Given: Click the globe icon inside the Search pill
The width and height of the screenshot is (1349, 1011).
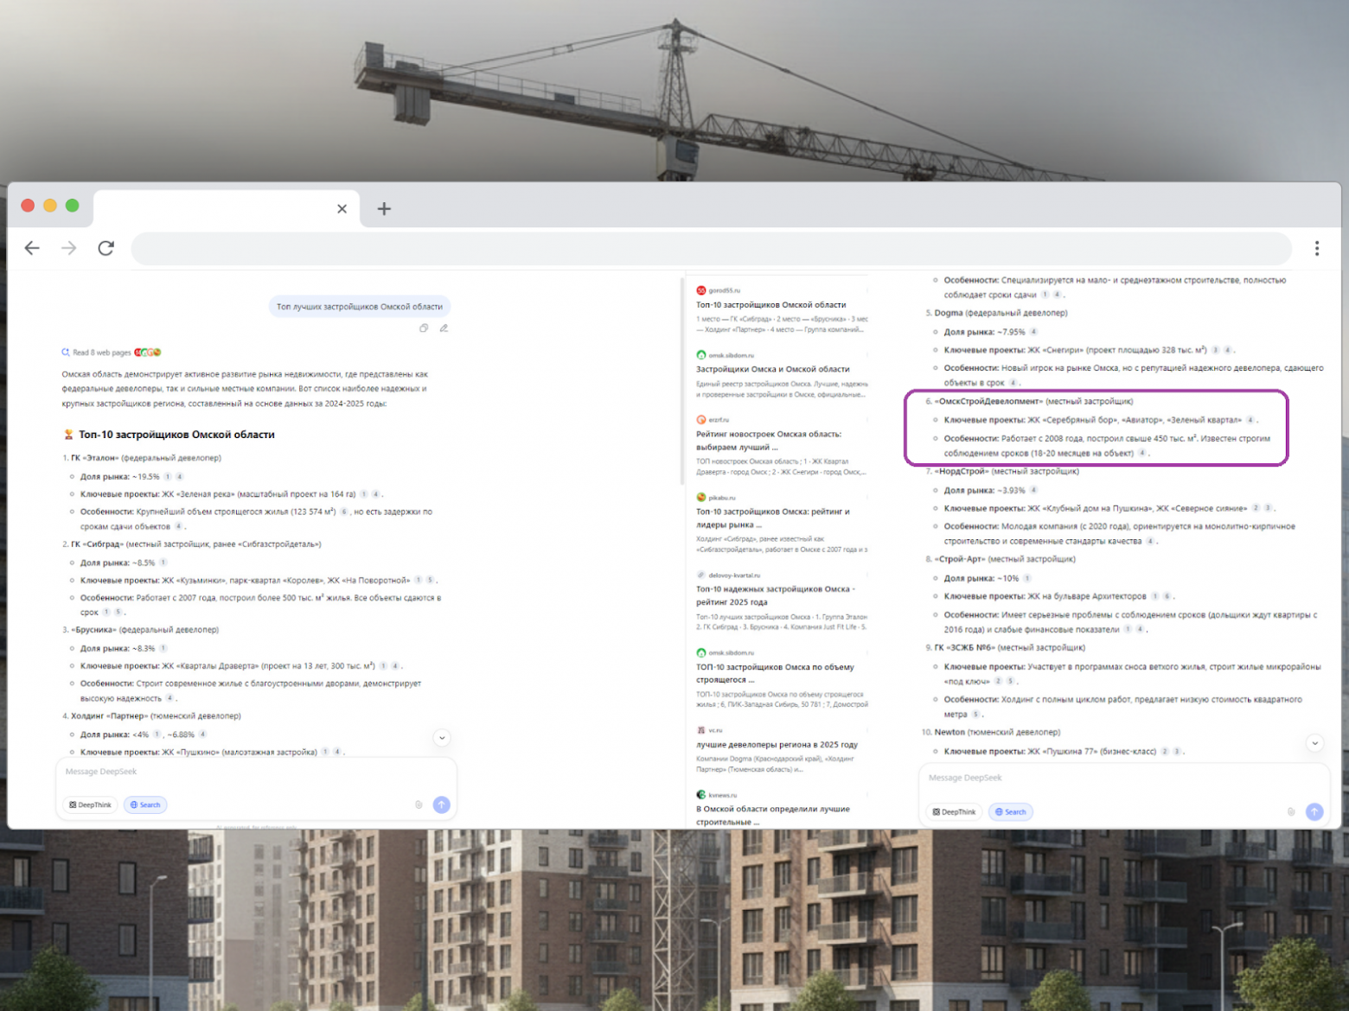Looking at the screenshot, I should click(135, 804).
